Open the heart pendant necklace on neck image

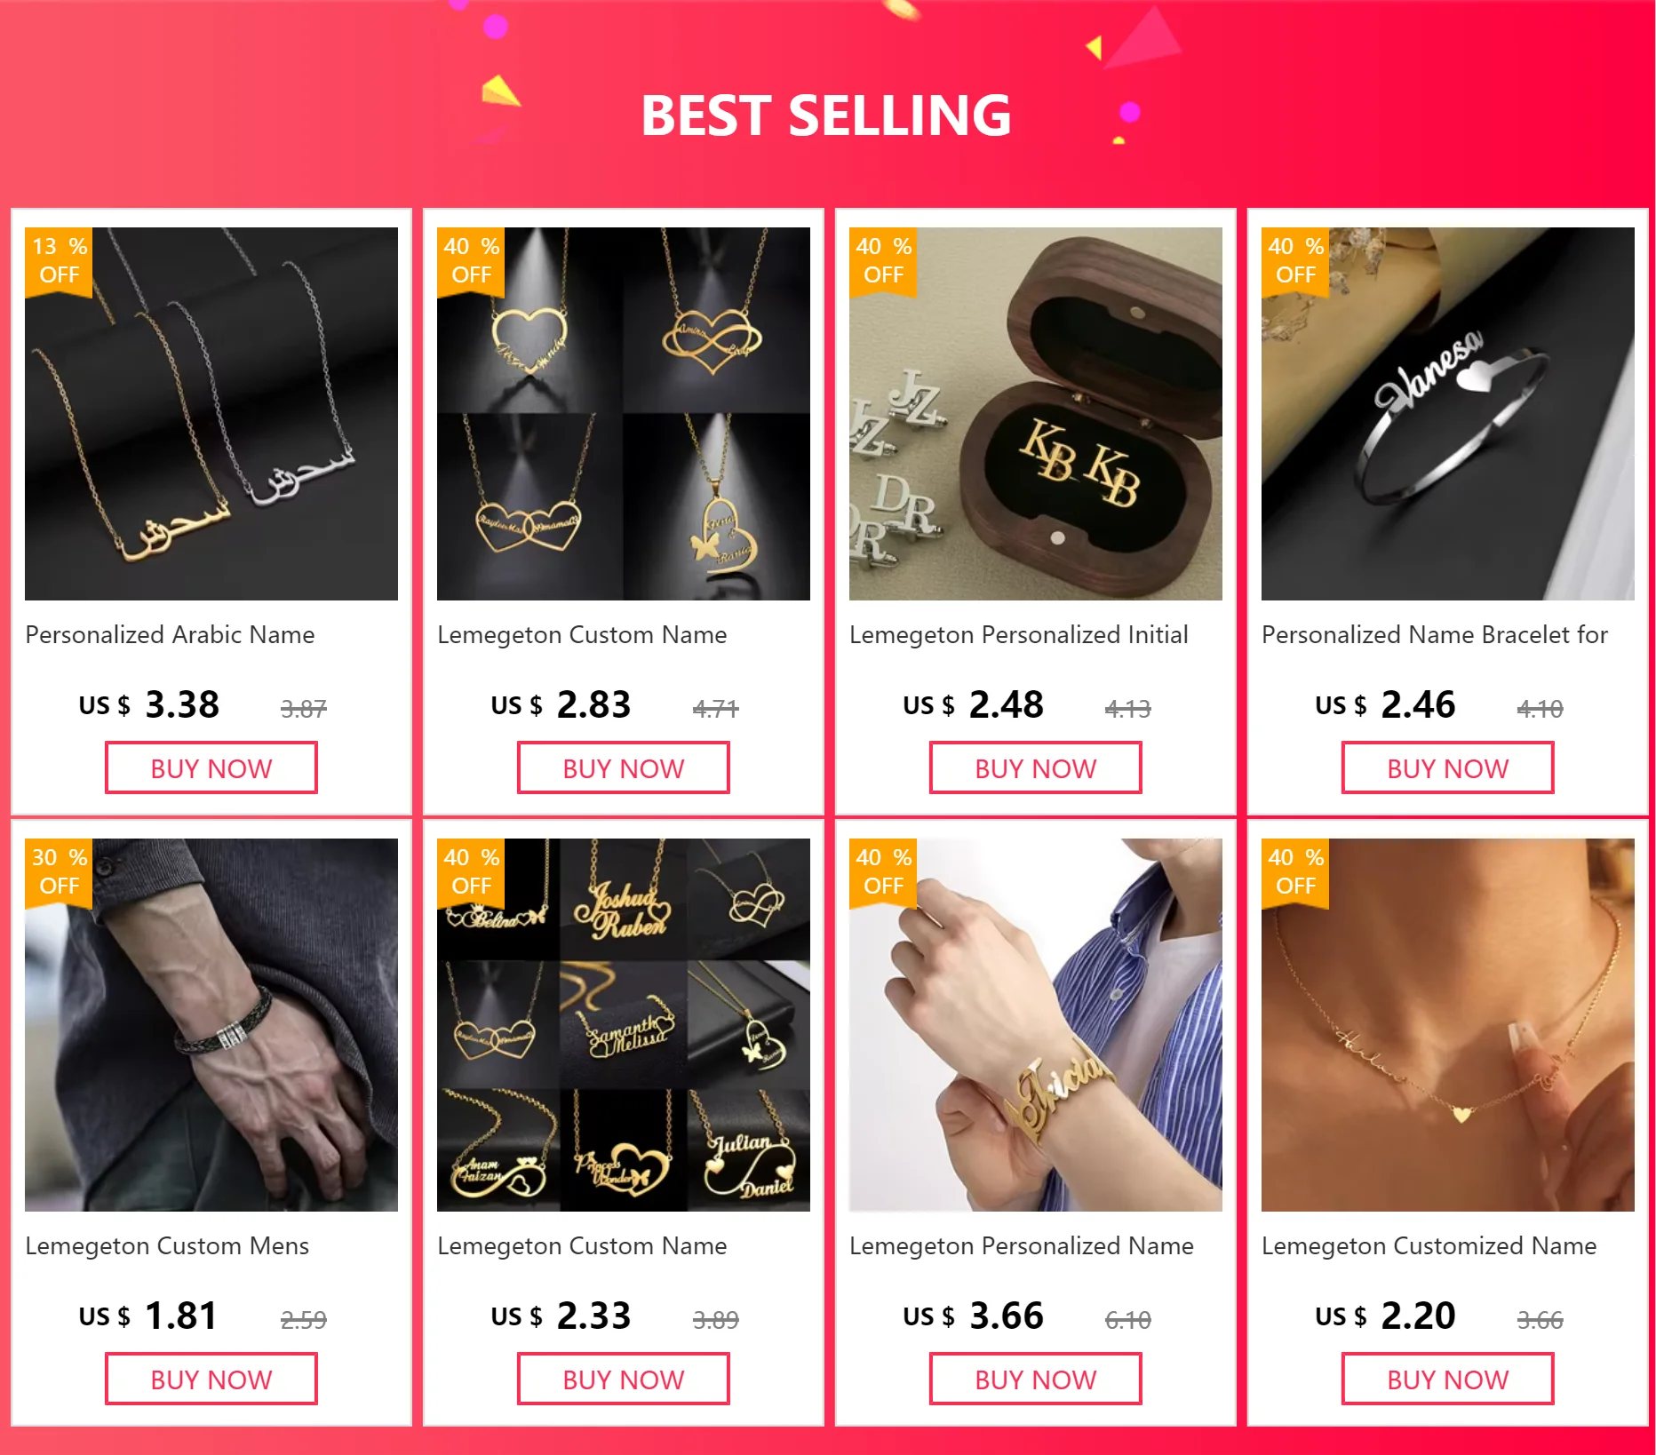coord(1448,1025)
